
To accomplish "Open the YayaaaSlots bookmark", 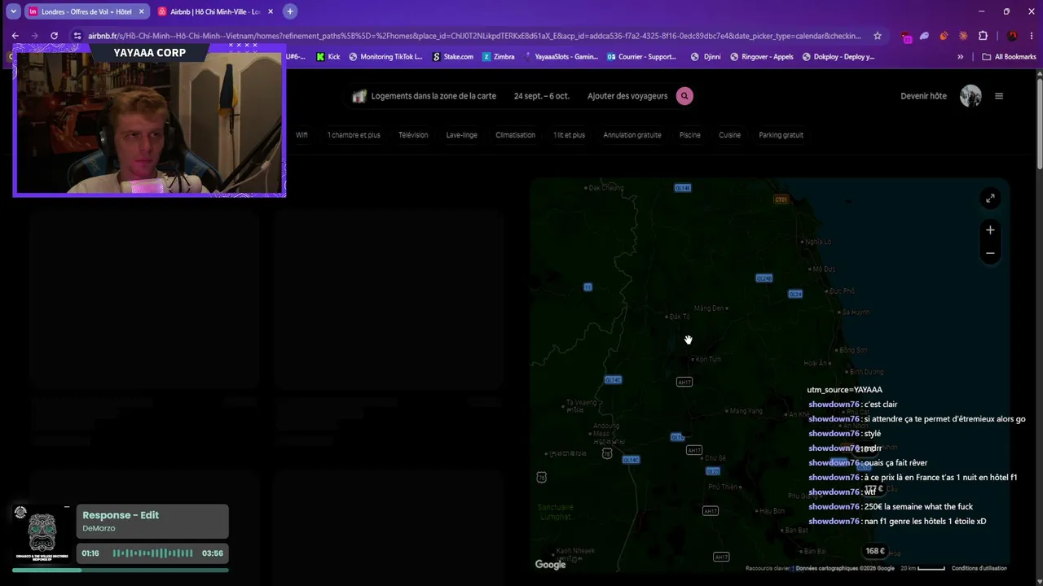I will click(x=560, y=57).
